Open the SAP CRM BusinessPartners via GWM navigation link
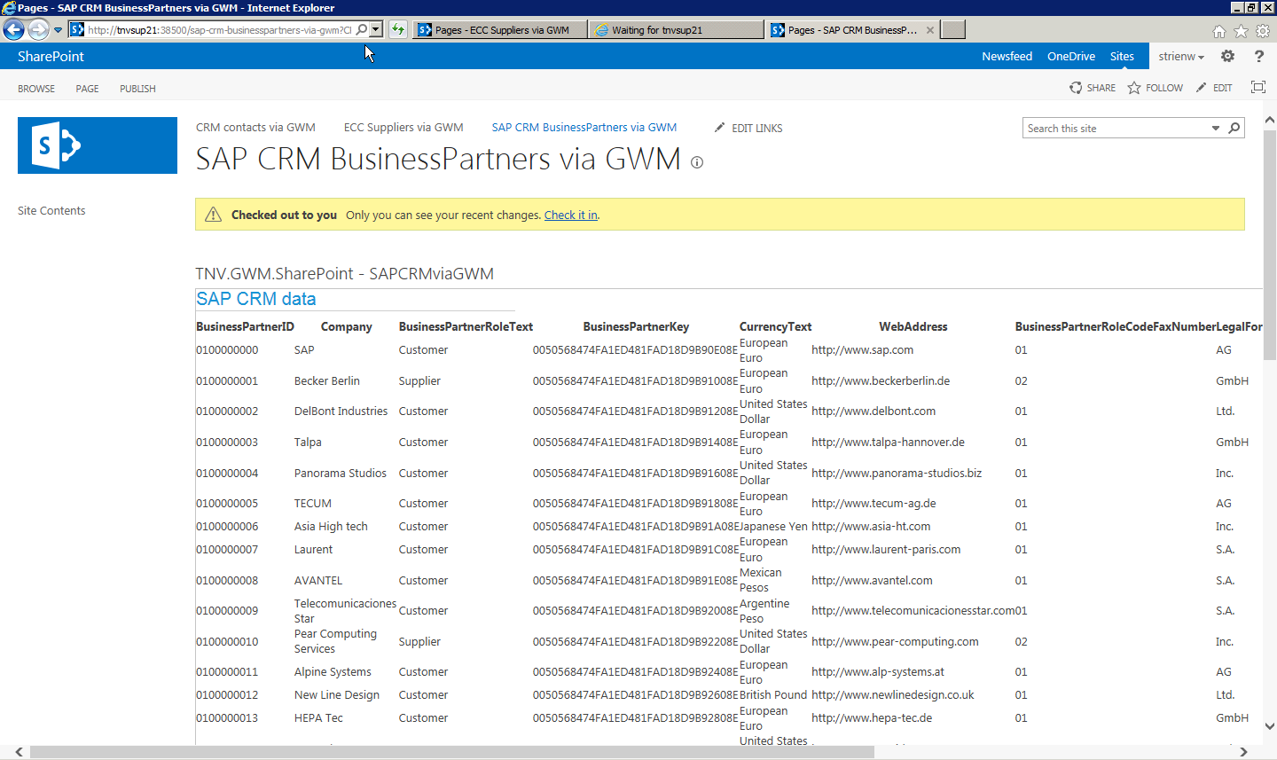This screenshot has height=760, width=1277. coord(584,128)
